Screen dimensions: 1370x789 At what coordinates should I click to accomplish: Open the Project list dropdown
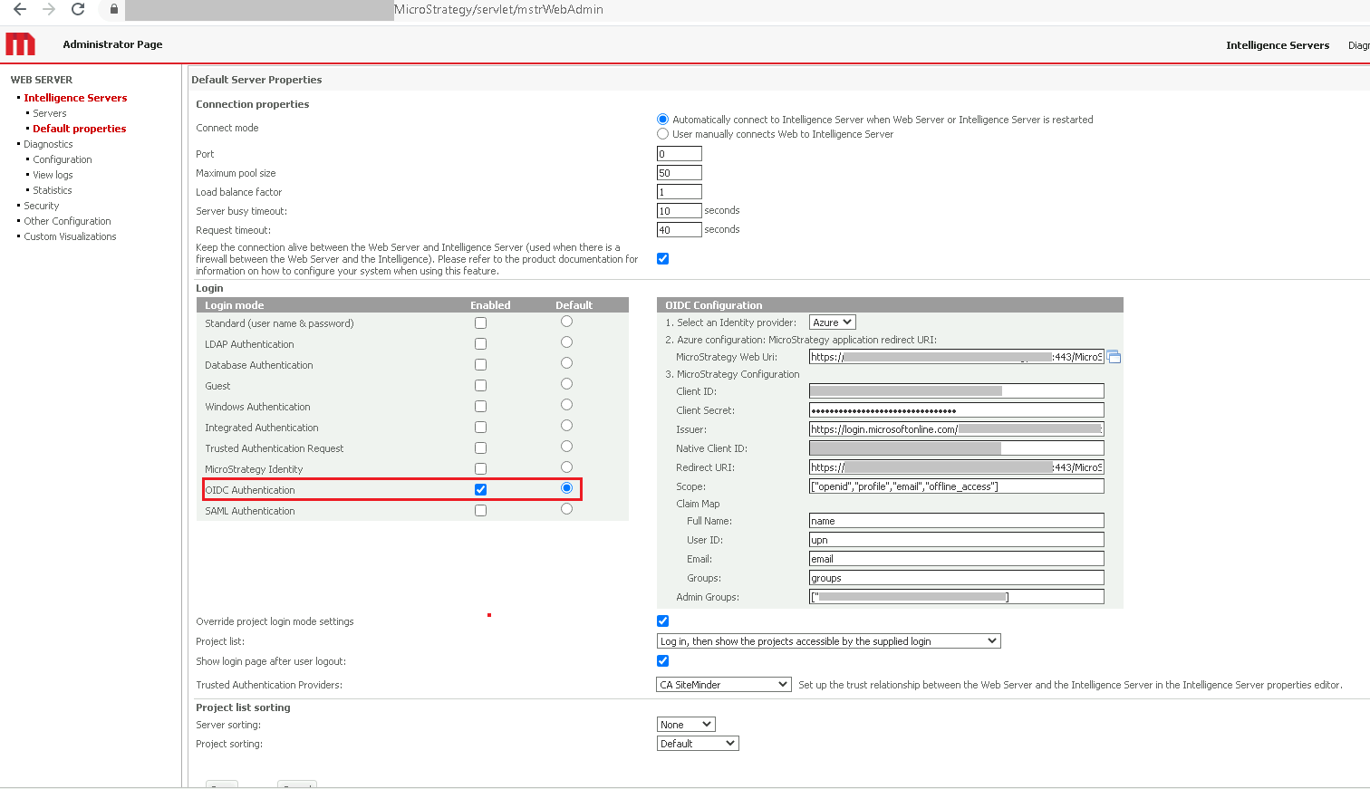[828, 641]
